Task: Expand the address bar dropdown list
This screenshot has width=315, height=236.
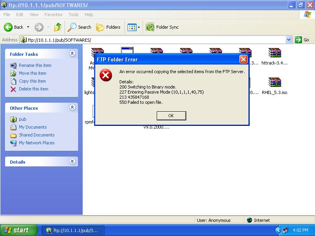Action: pyautogui.click(x=289, y=40)
